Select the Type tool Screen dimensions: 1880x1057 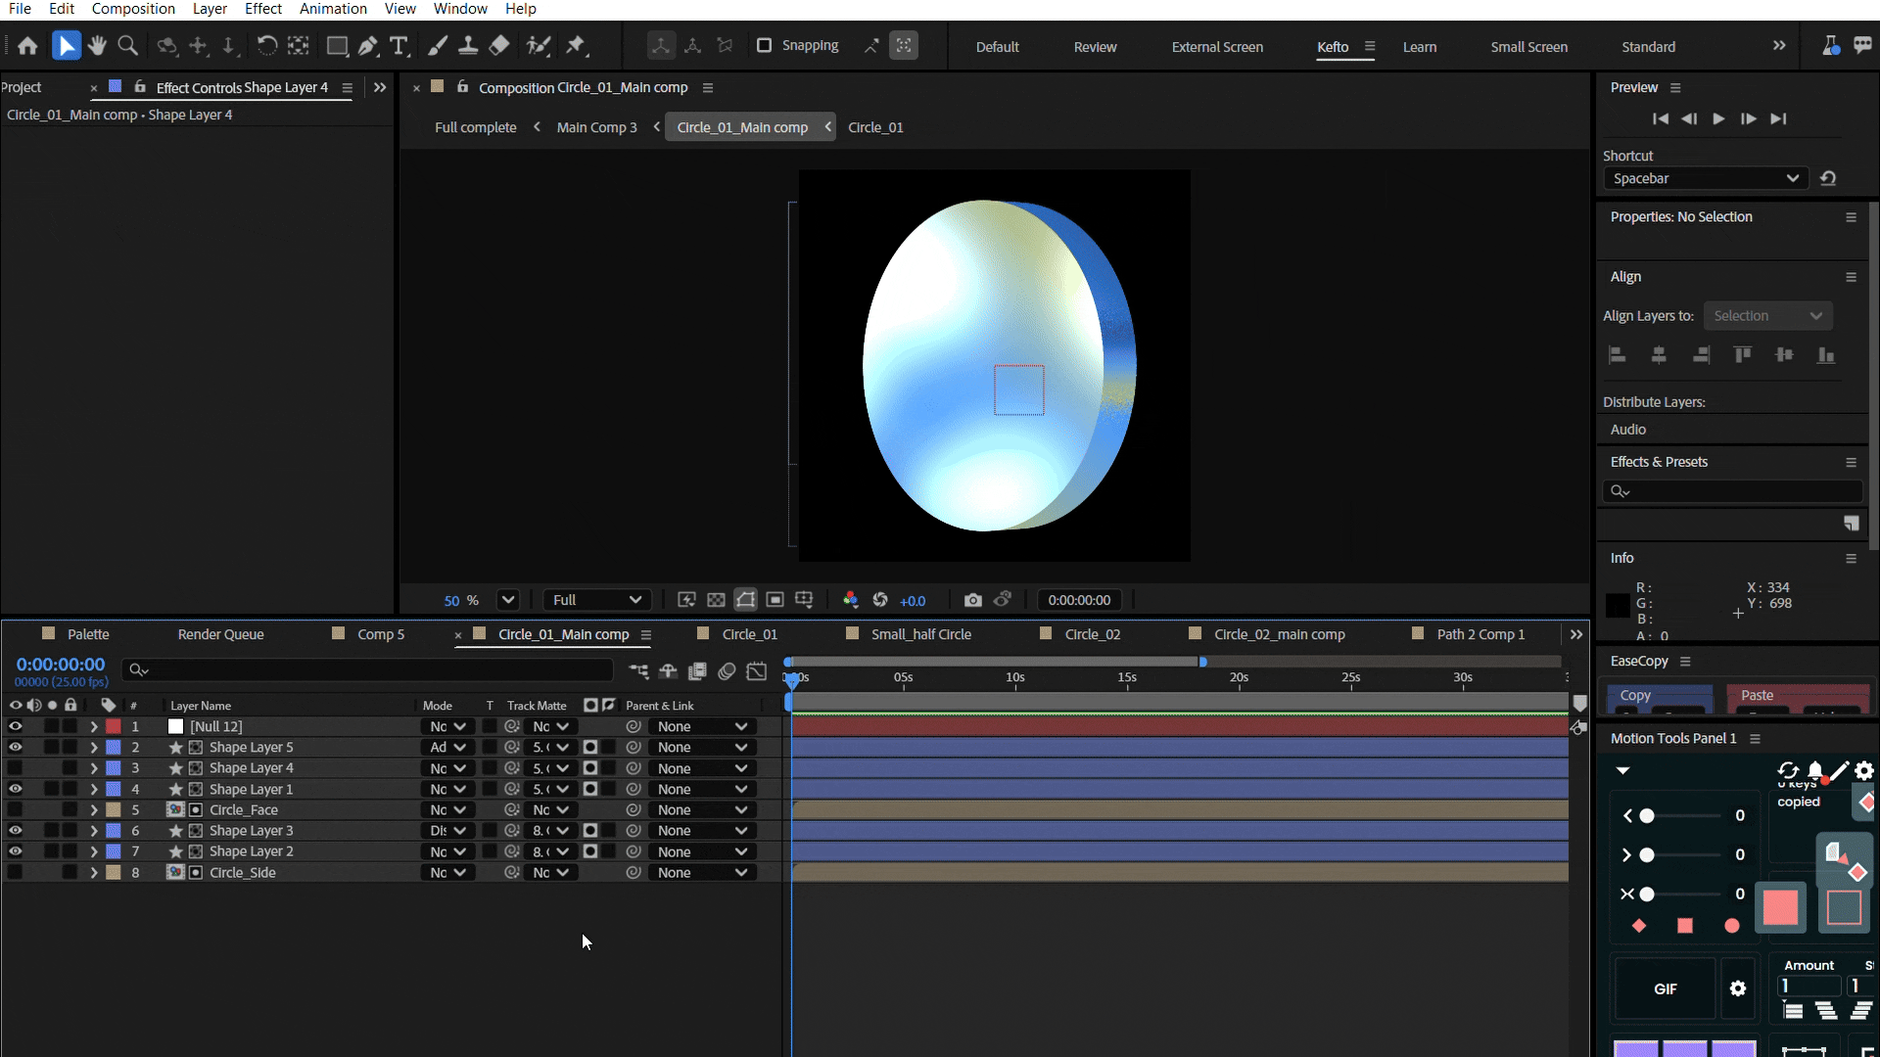399,46
